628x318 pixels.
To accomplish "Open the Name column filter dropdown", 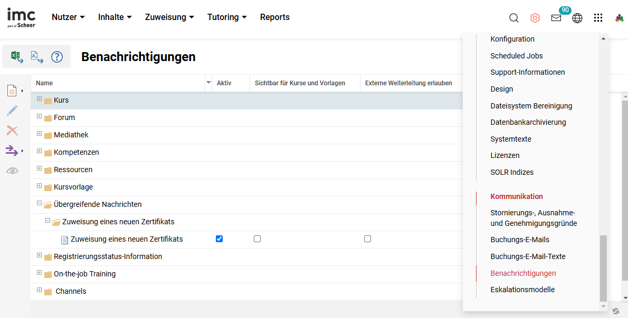I will point(208,83).
